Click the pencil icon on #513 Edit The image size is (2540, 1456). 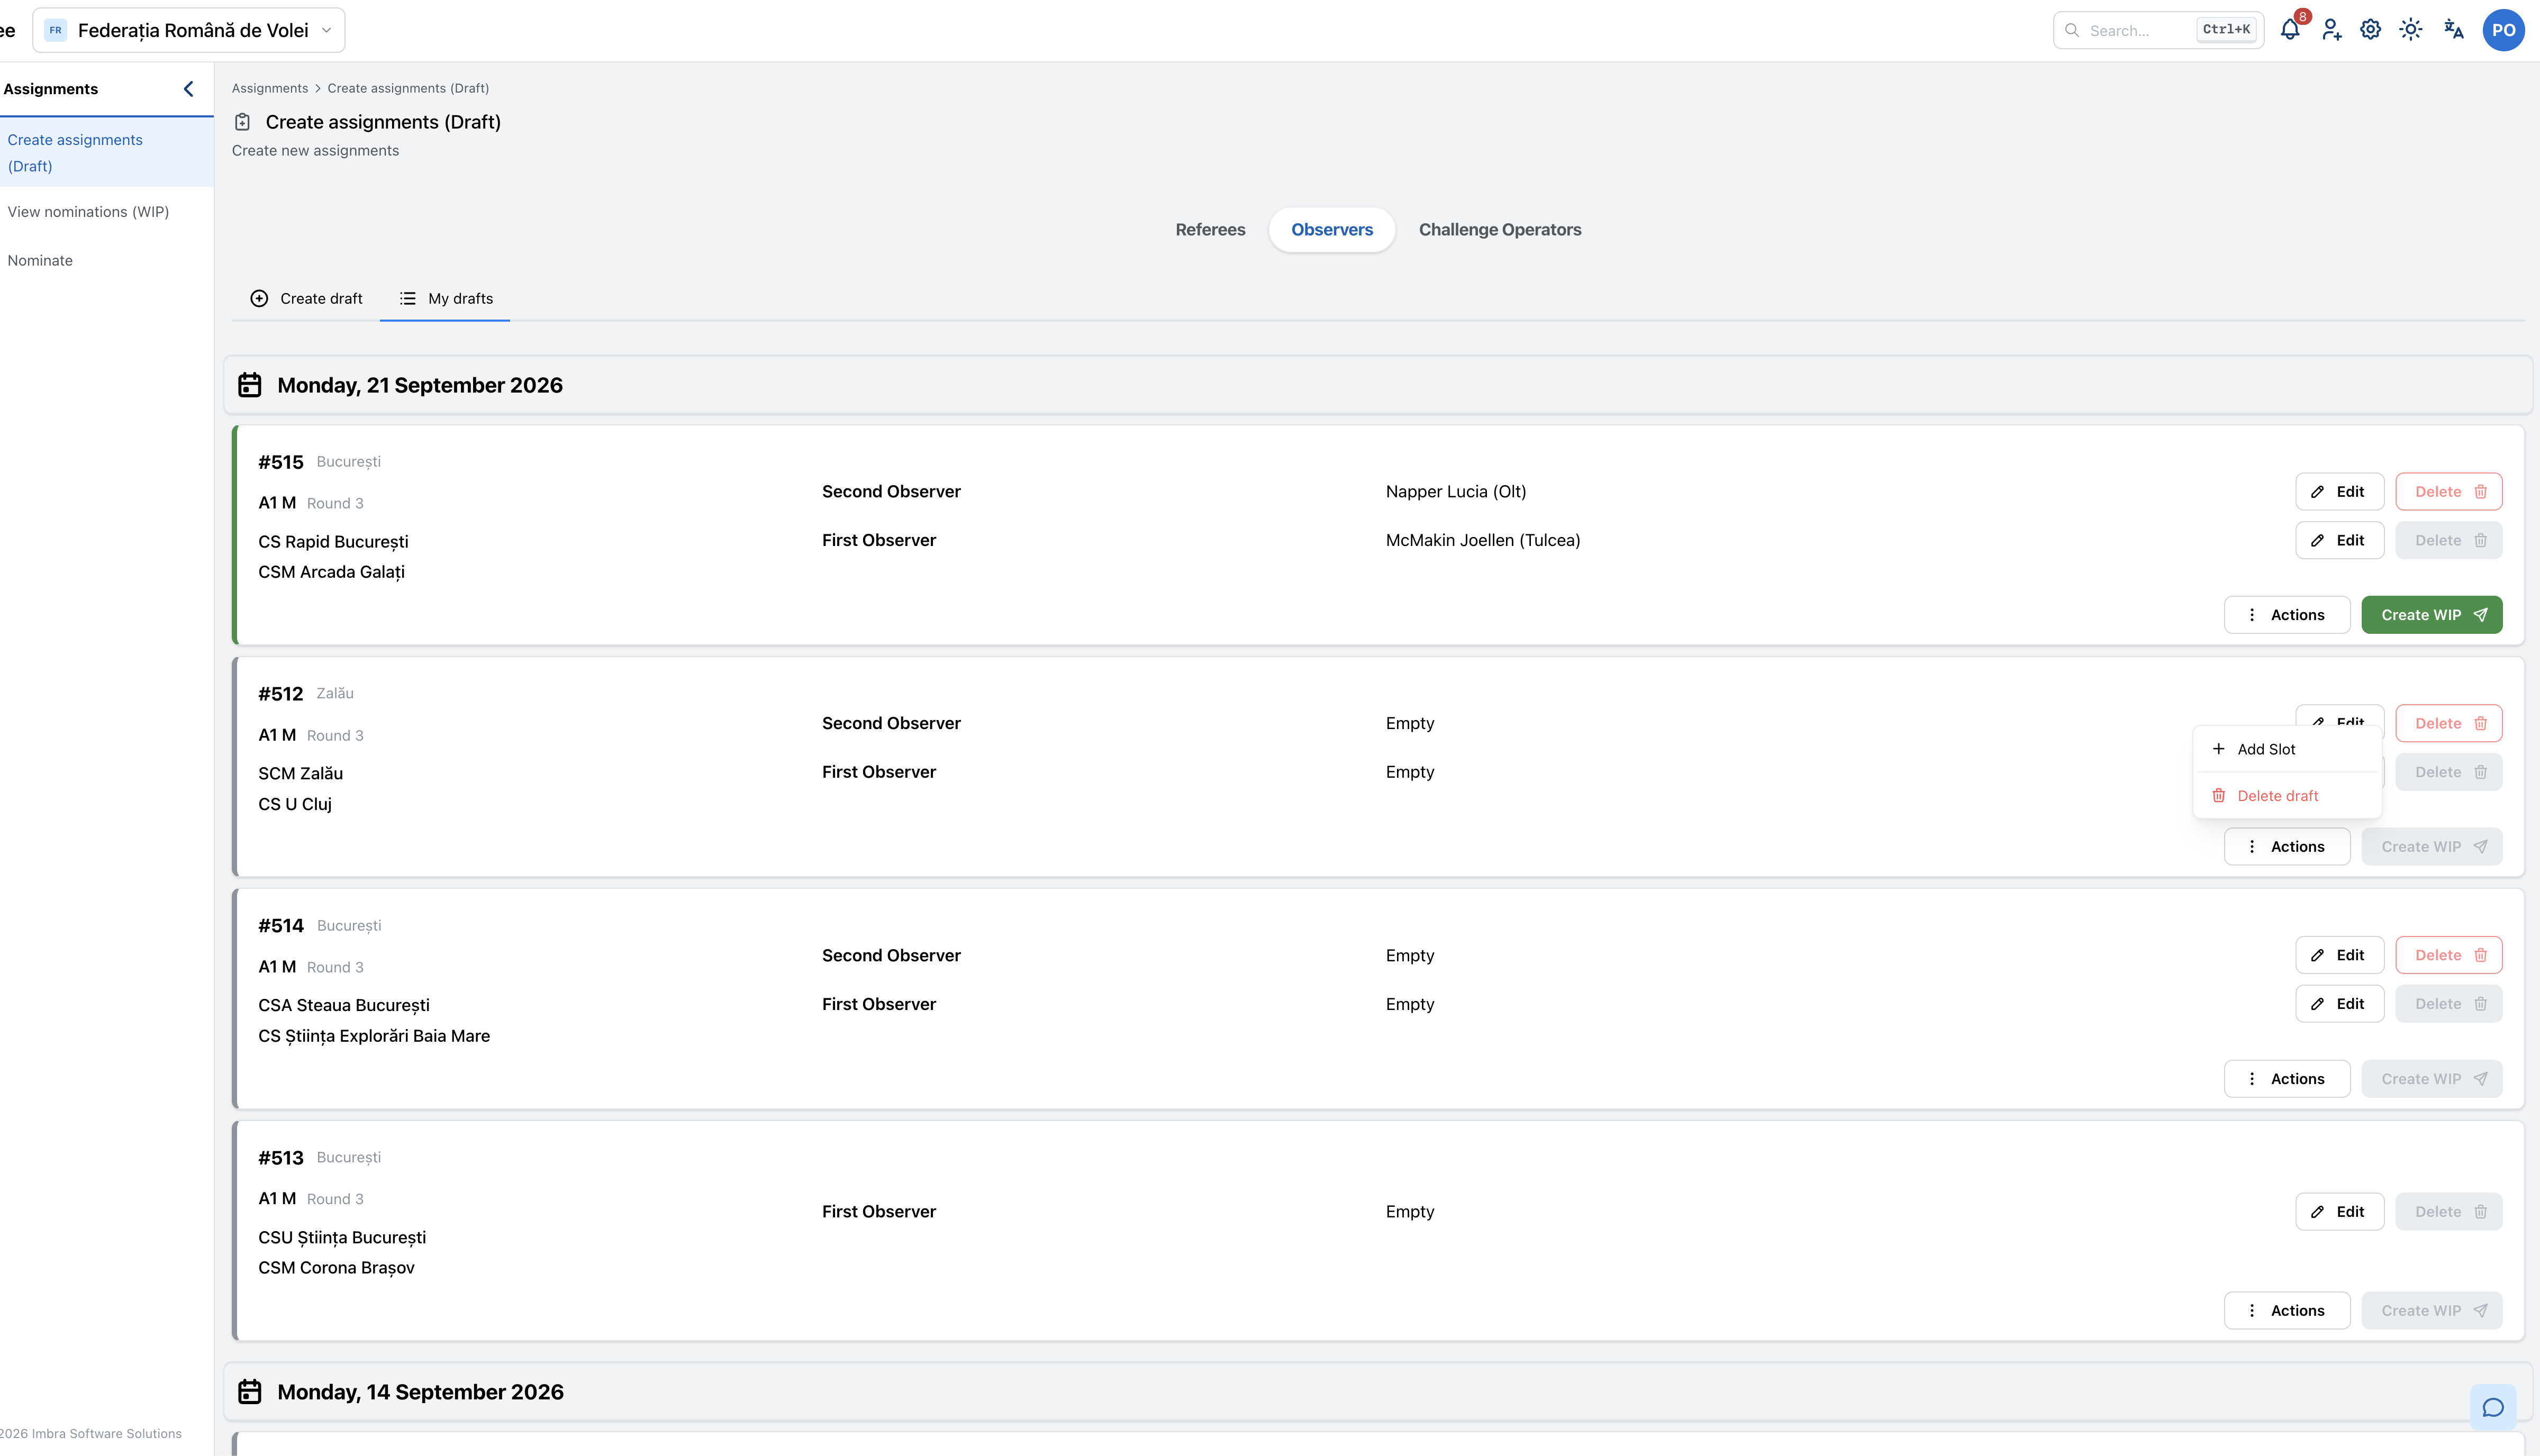[x=2318, y=1212]
